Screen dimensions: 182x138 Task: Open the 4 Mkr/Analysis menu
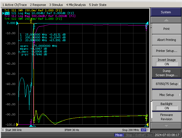point(76,5)
